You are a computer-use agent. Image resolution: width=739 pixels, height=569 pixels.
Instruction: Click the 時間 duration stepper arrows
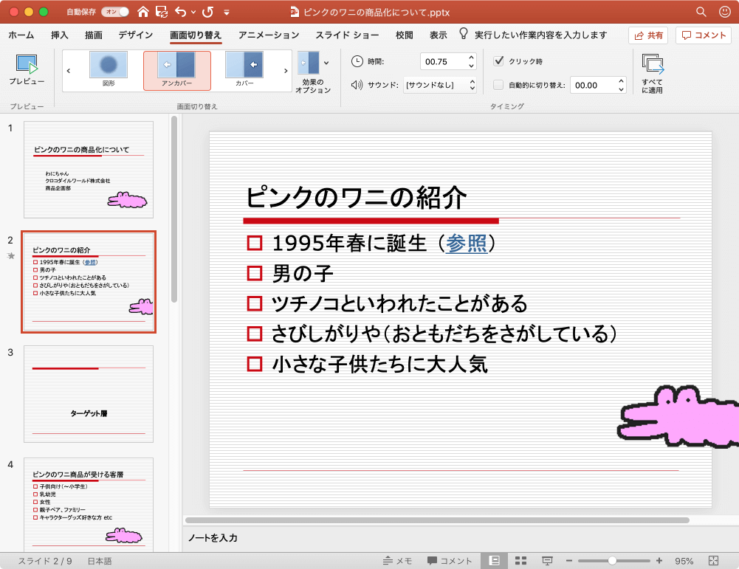click(471, 62)
